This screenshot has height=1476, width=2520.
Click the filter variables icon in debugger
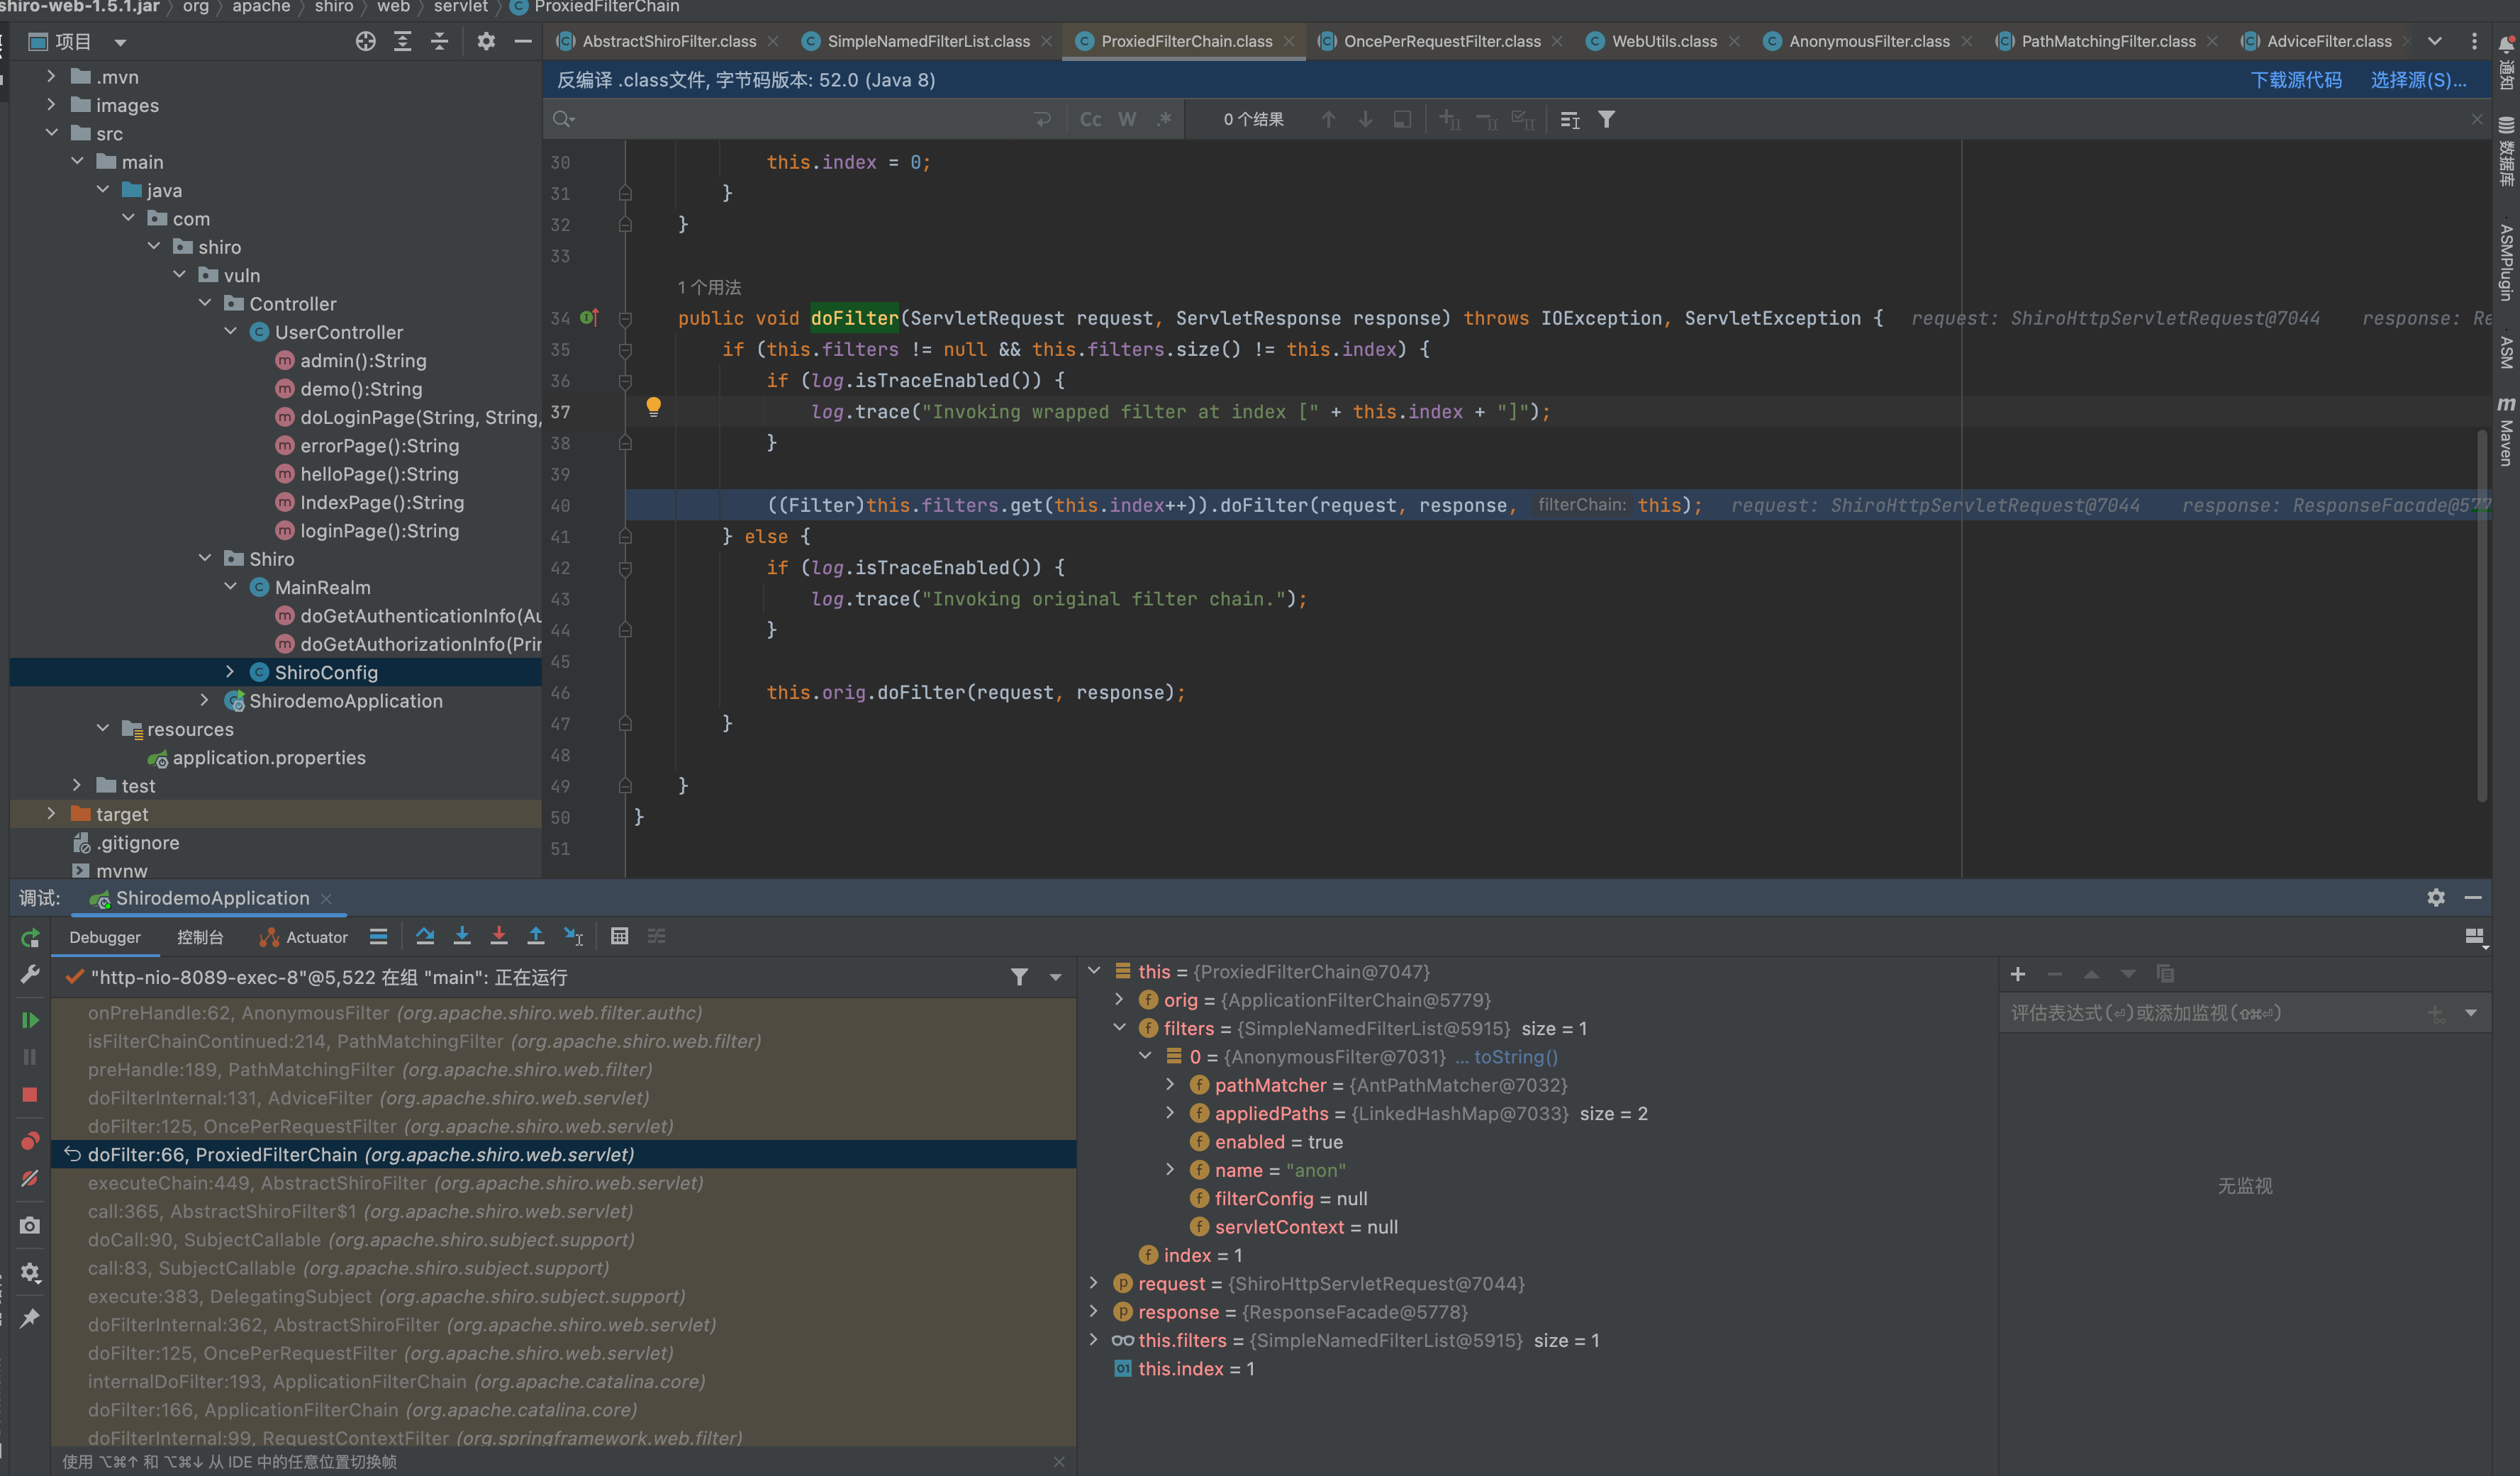tap(1019, 977)
